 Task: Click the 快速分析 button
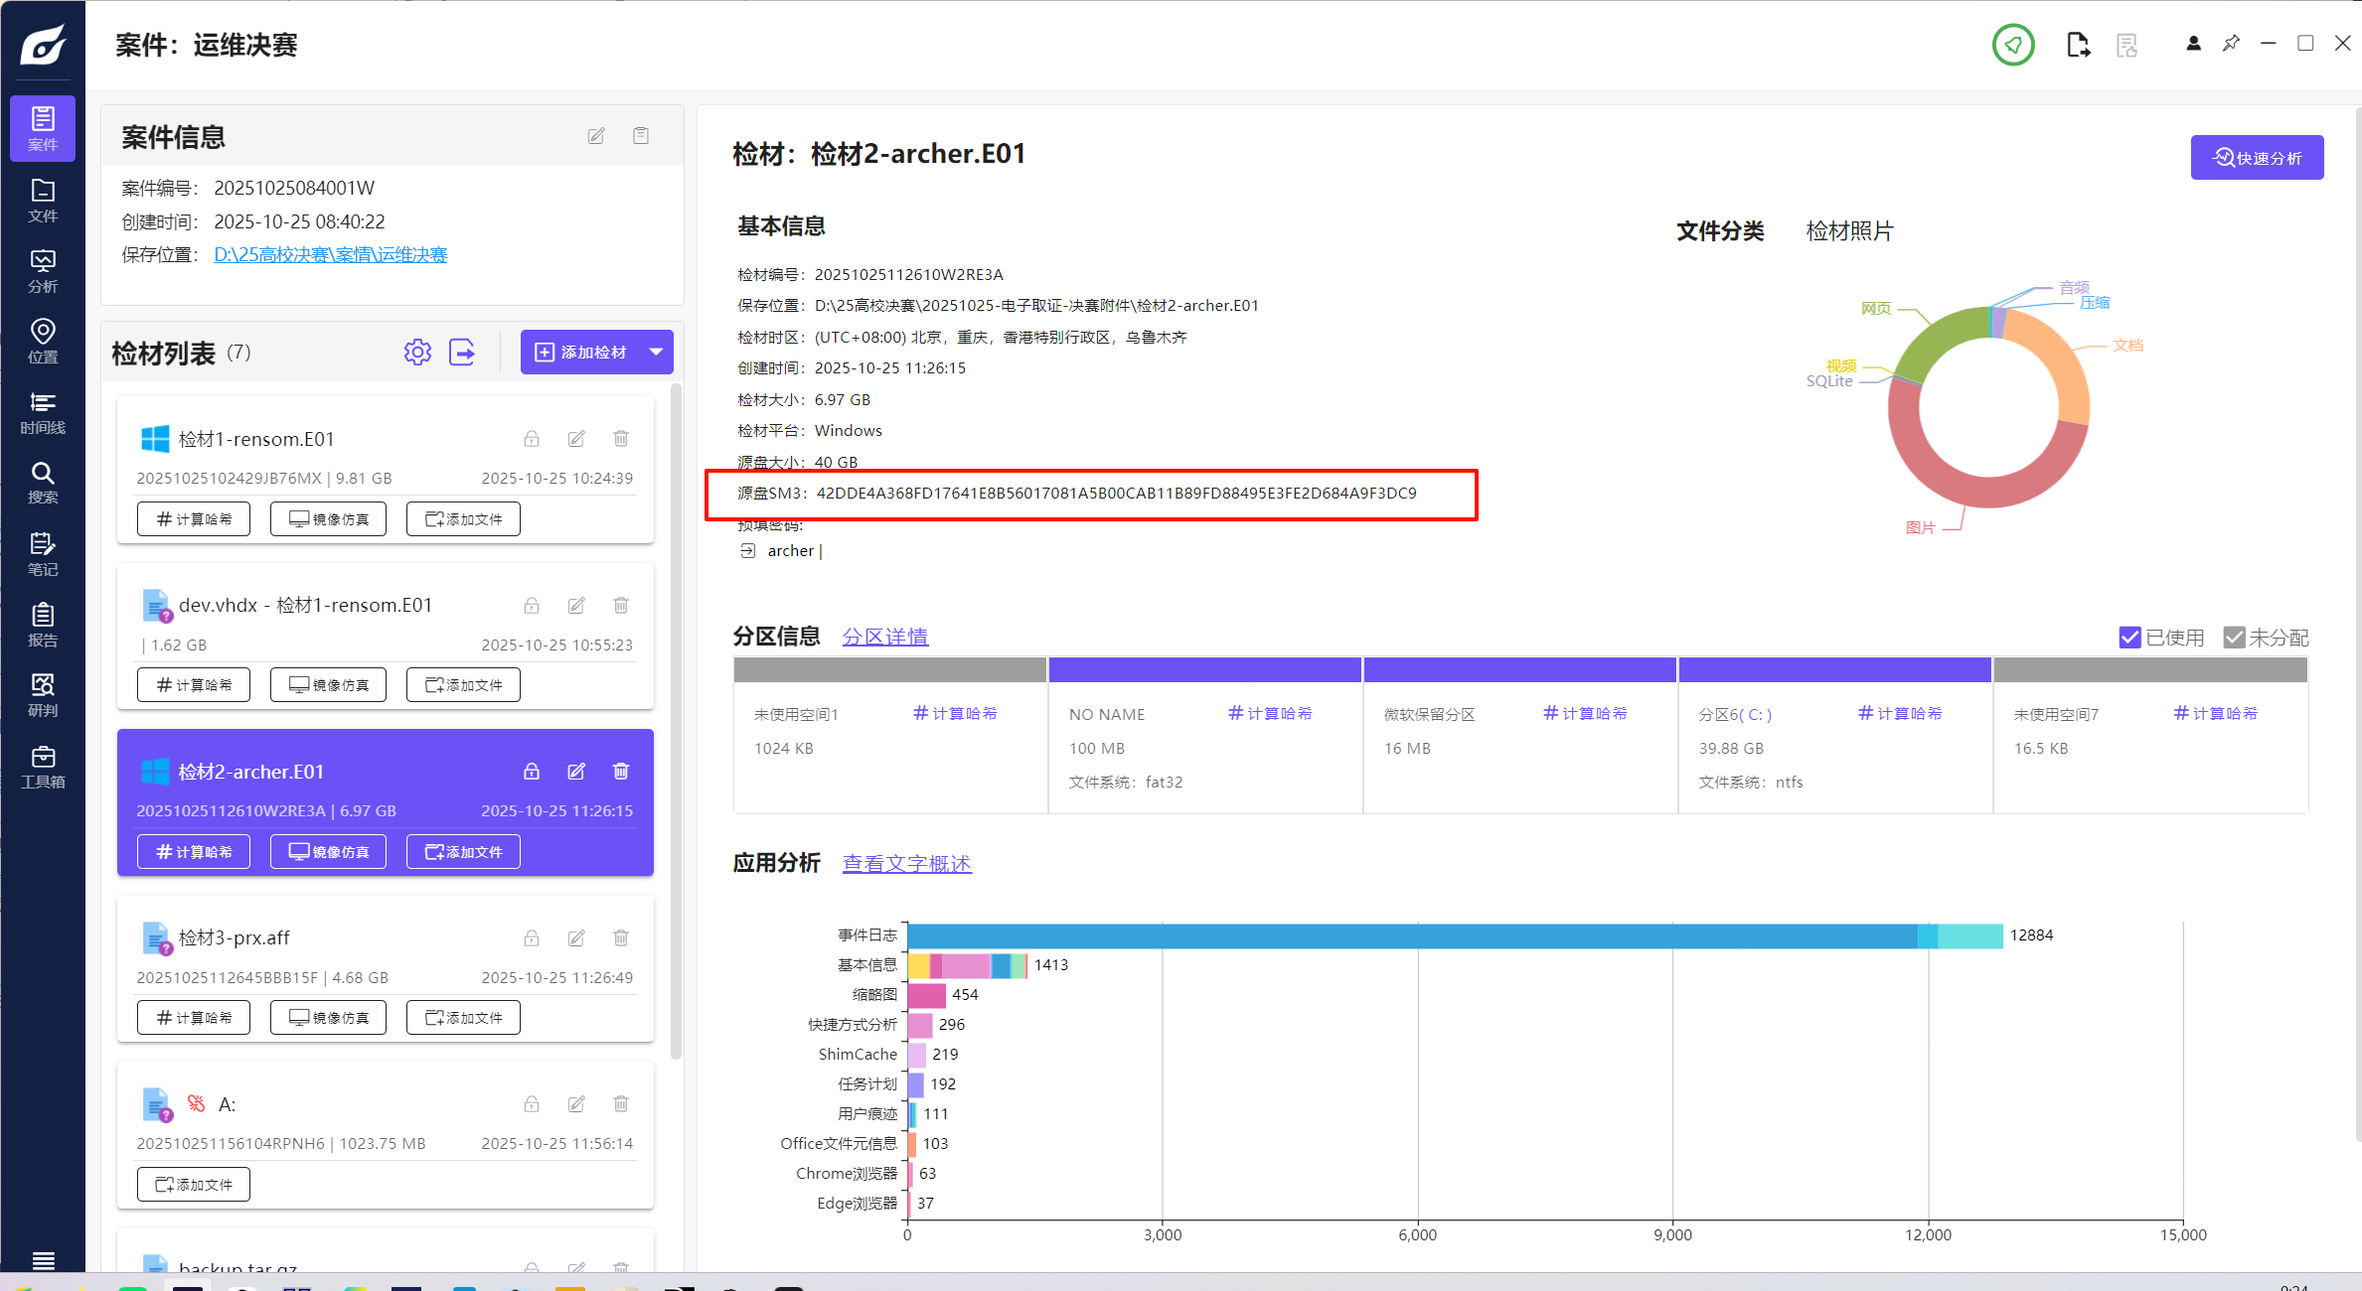[x=2257, y=158]
